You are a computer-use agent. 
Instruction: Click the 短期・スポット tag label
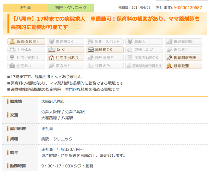pyautogui.click(x=107, y=42)
